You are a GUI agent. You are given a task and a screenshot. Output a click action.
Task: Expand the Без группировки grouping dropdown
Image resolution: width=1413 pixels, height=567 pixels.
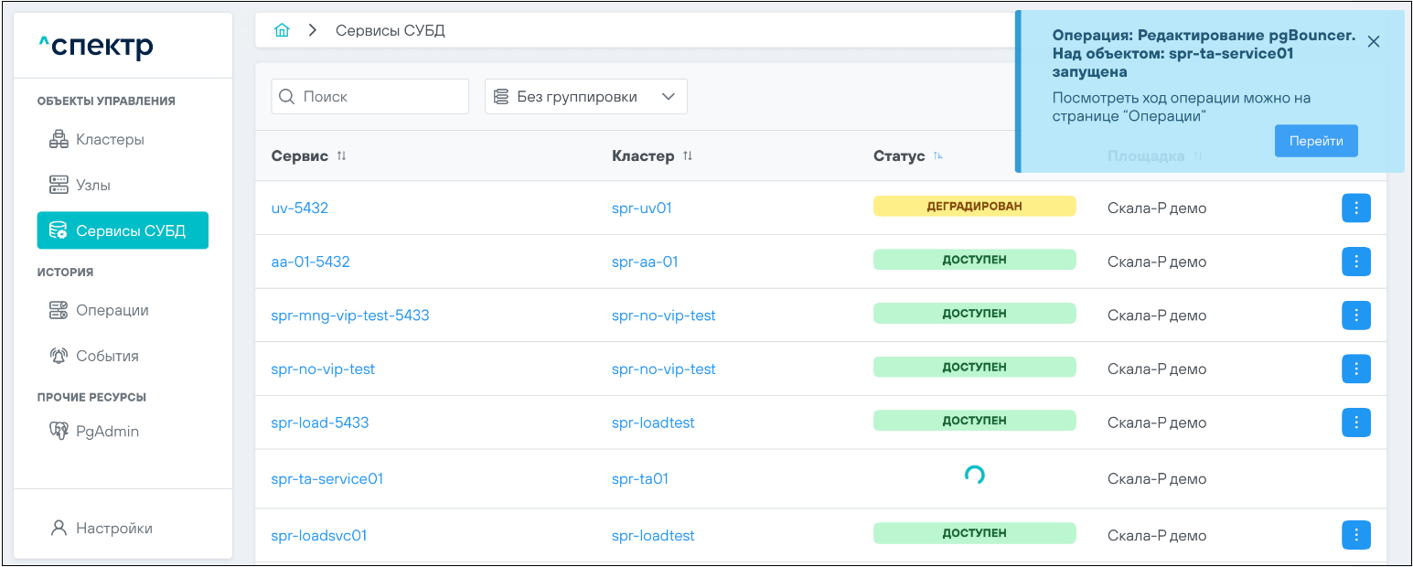coord(585,97)
